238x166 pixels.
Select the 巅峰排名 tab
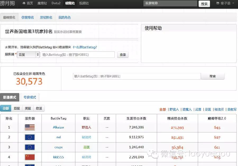tap(9, 17)
